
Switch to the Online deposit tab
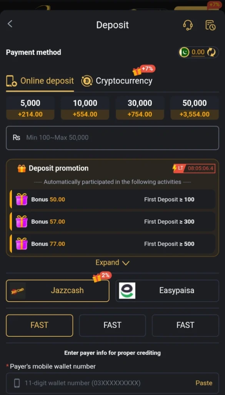40,81
